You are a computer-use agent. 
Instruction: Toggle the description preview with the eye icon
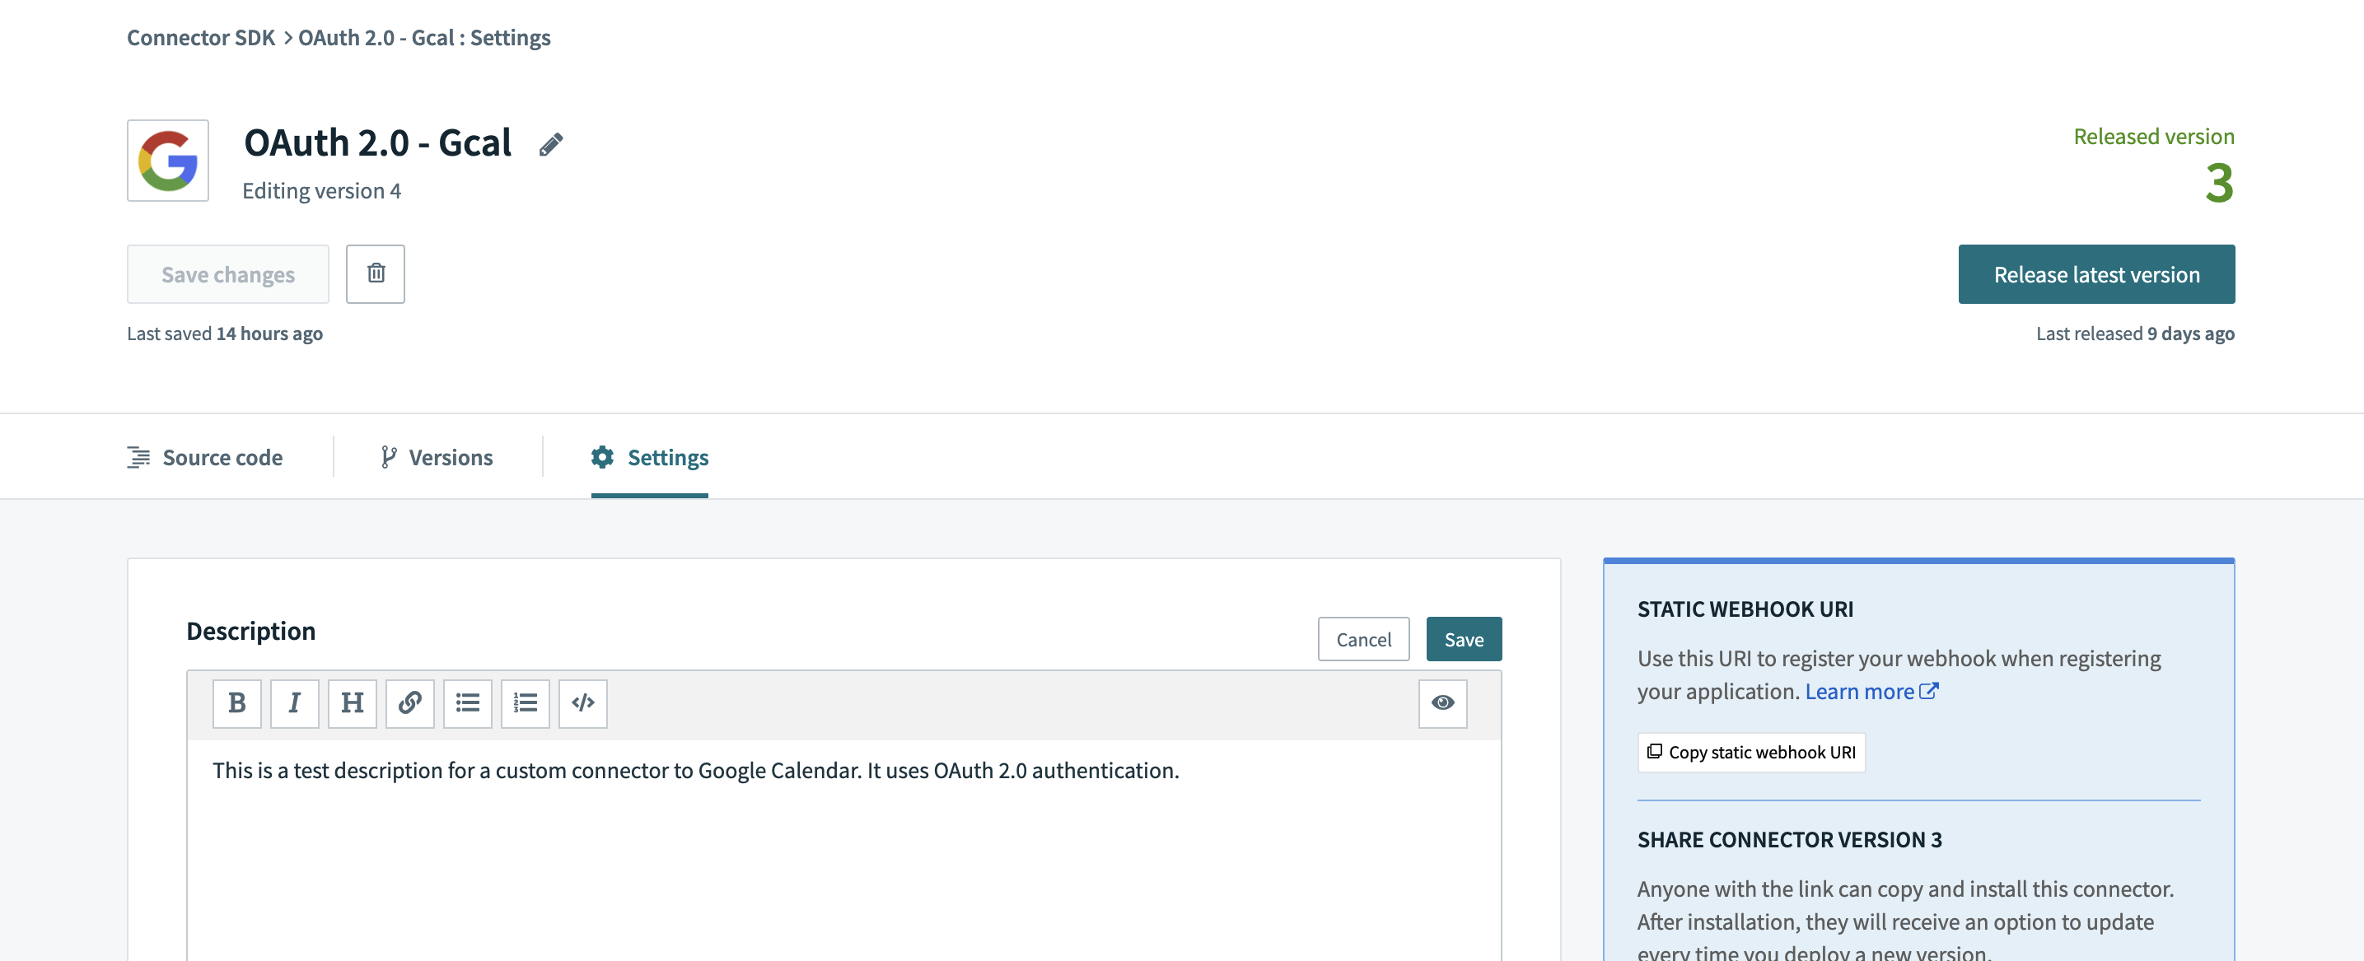[x=1442, y=703]
